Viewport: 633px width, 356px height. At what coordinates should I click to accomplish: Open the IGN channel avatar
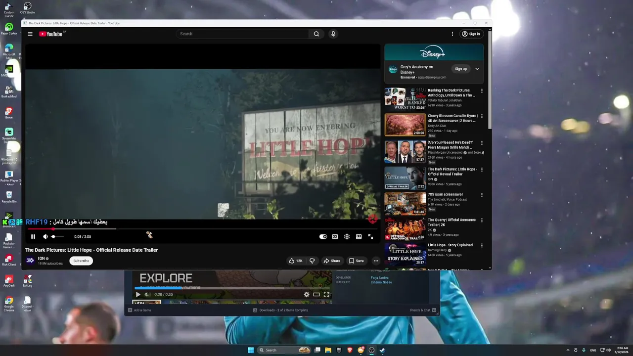click(30, 261)
